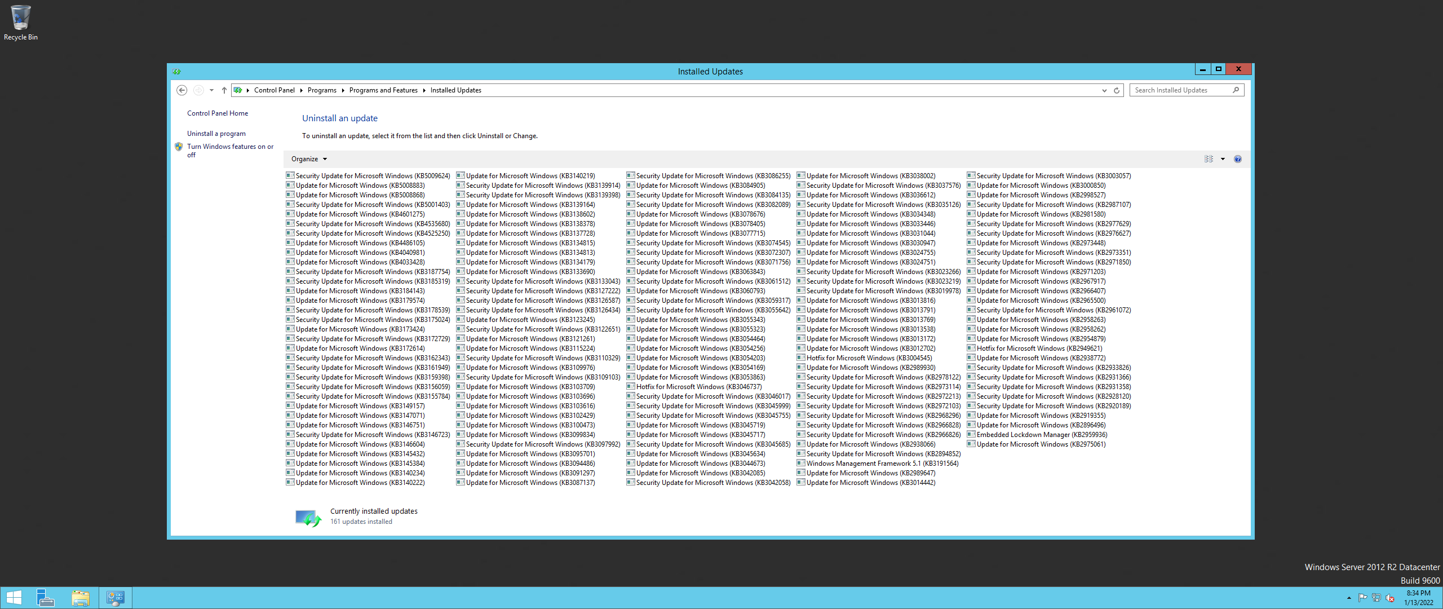The height and width of the screenshot is (609, 1443).
Task: Select Embedded Lockdown Manager KB2959936
Action: coord(1038,435)
